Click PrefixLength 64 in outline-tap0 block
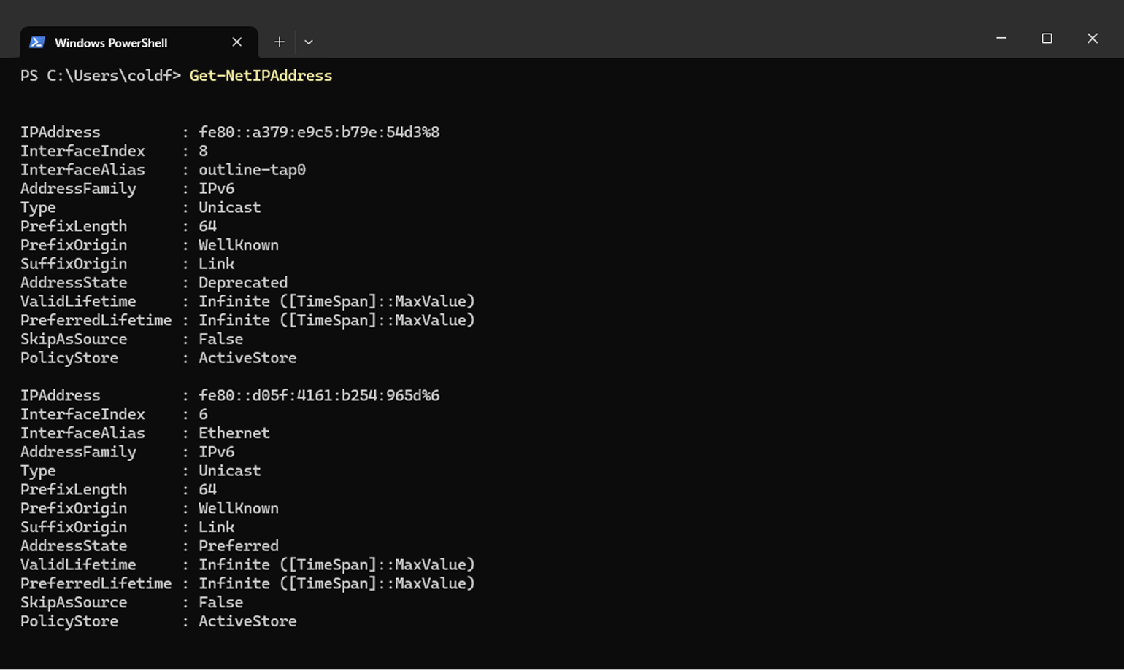The height and width of the screenshot is (670, 1124). coord(207,226)
